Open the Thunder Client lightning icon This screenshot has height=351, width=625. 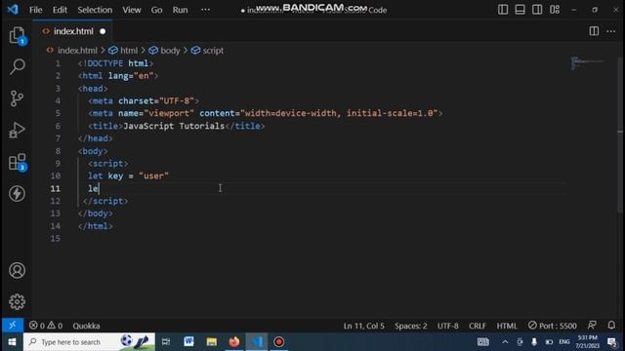[18, 194]
